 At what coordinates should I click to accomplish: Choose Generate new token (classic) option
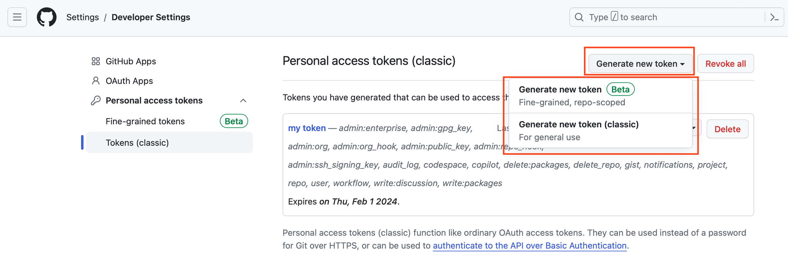click(x=579, y=130)
